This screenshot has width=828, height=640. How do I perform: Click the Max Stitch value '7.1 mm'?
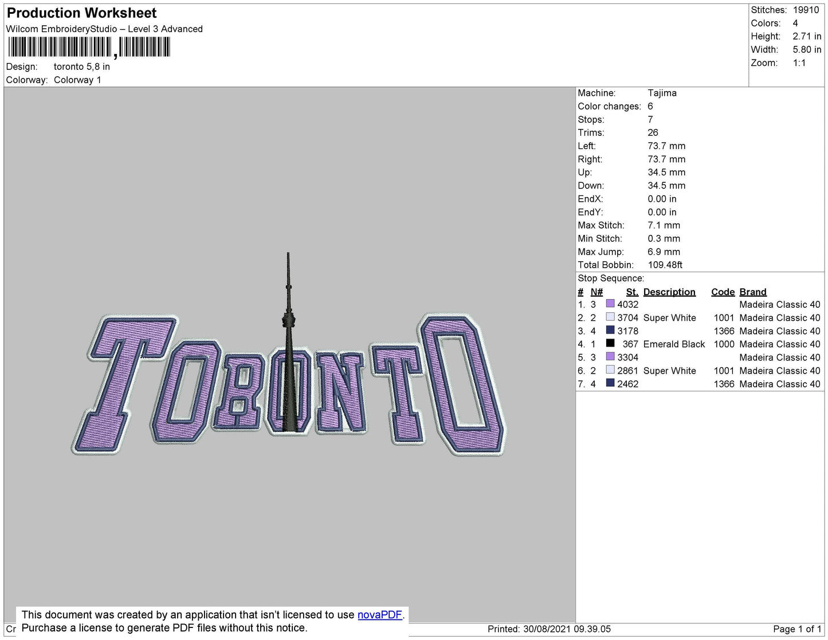[664, 225]
